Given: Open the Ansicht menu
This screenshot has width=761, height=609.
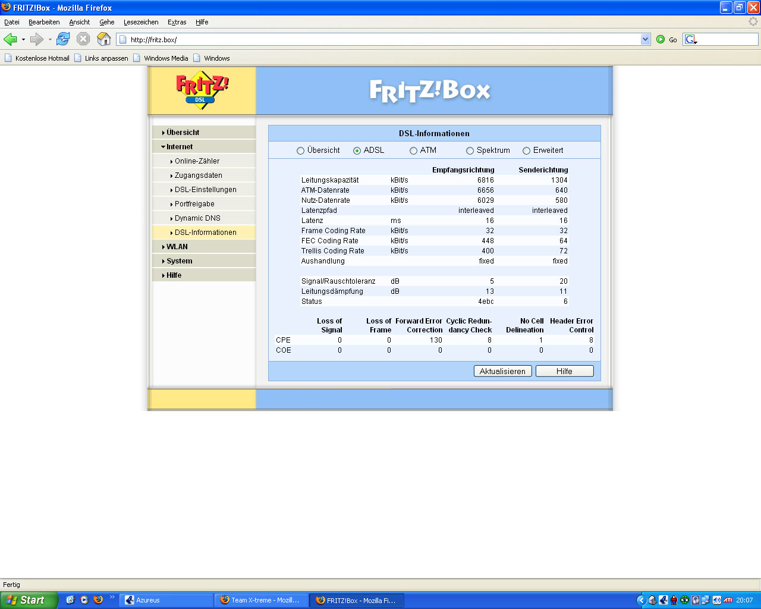Looking at the screenshot, I should tap(79, 22).
